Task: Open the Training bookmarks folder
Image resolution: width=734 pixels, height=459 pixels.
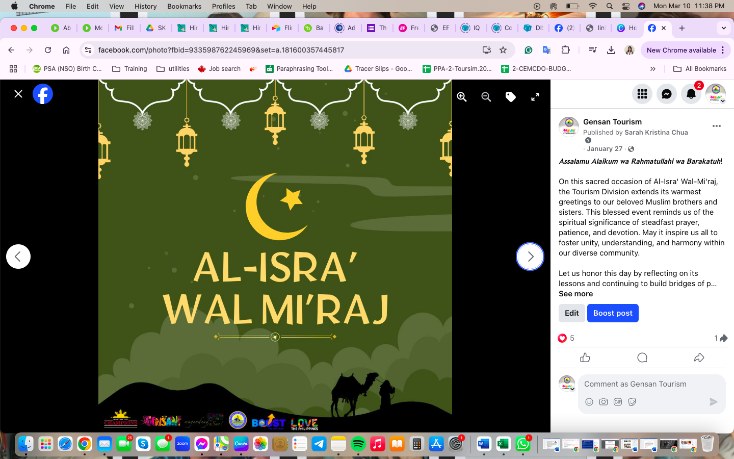Action: (129, 69)
